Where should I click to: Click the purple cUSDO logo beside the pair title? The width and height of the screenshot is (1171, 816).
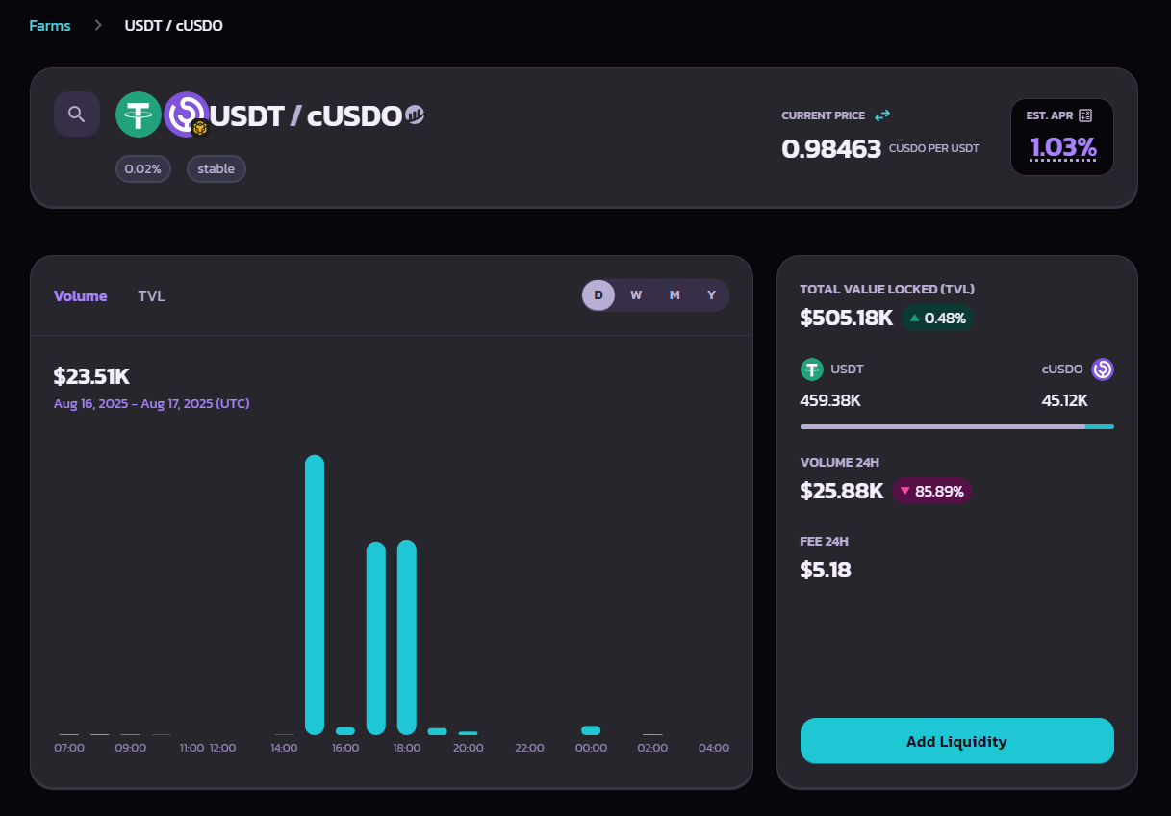pyautogui.click(x=186, y=115)
